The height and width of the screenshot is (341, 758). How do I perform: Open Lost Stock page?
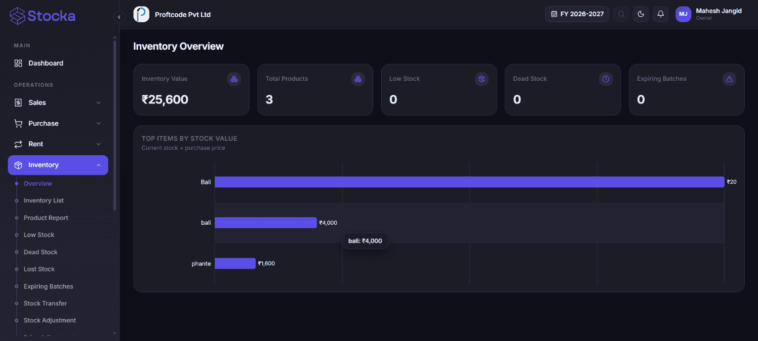pyautogui.click(x=39, y=269)
